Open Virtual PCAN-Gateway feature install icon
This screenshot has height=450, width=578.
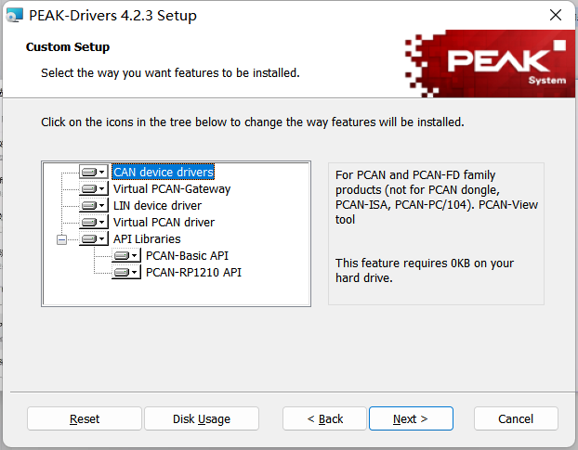point(94,188)
